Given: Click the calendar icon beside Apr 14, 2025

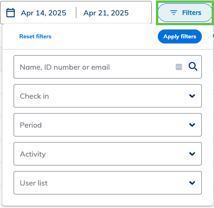Looking at the screenshot, I should (10, 13).
